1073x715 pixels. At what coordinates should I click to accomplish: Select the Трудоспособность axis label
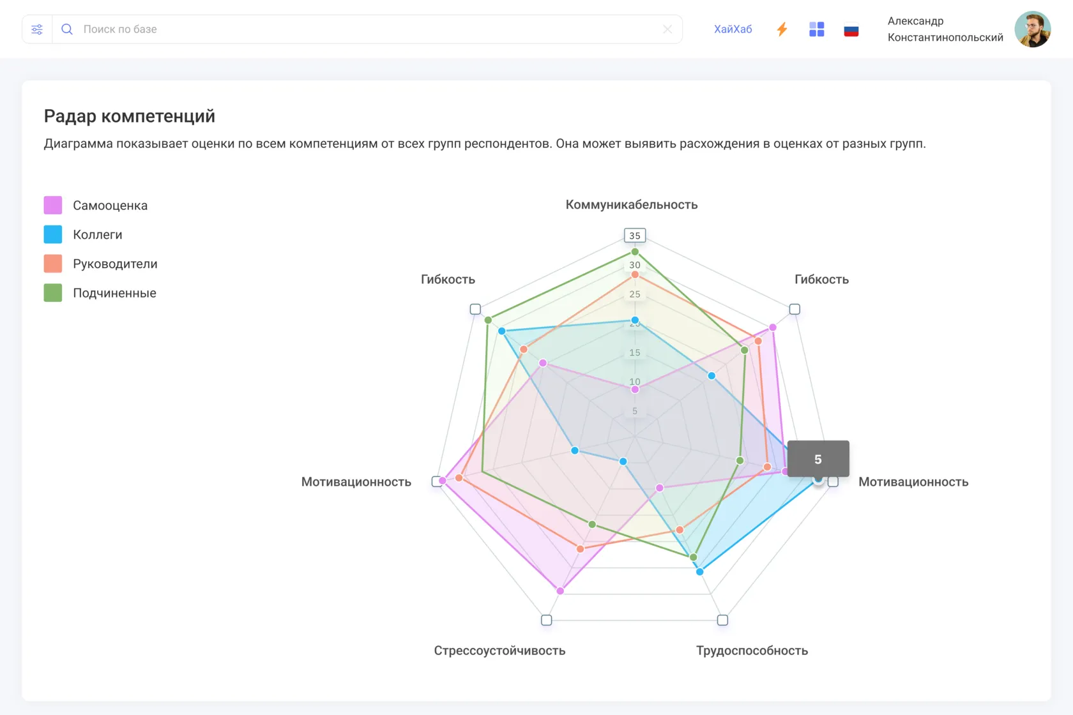752,651
